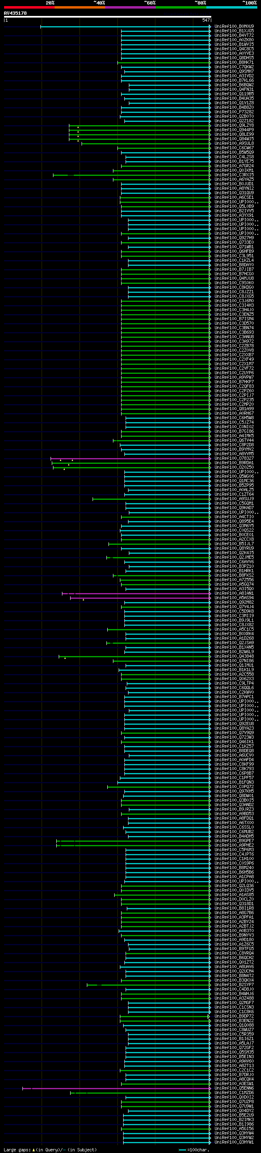The height and width of the screenshot is (1153, 261).
Task: Select the UniRef100_B9RDA1 label
Action: coord(234,463)
